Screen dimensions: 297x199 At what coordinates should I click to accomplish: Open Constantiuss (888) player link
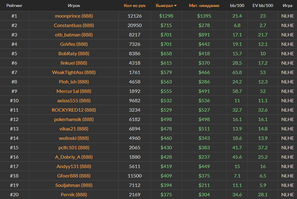74,25
